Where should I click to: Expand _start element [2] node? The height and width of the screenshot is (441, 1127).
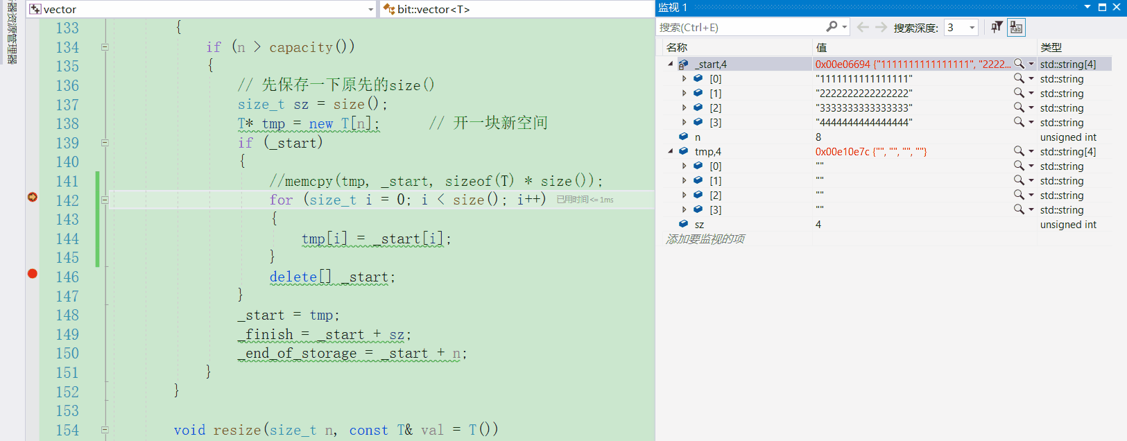click(x=685, y=107)
